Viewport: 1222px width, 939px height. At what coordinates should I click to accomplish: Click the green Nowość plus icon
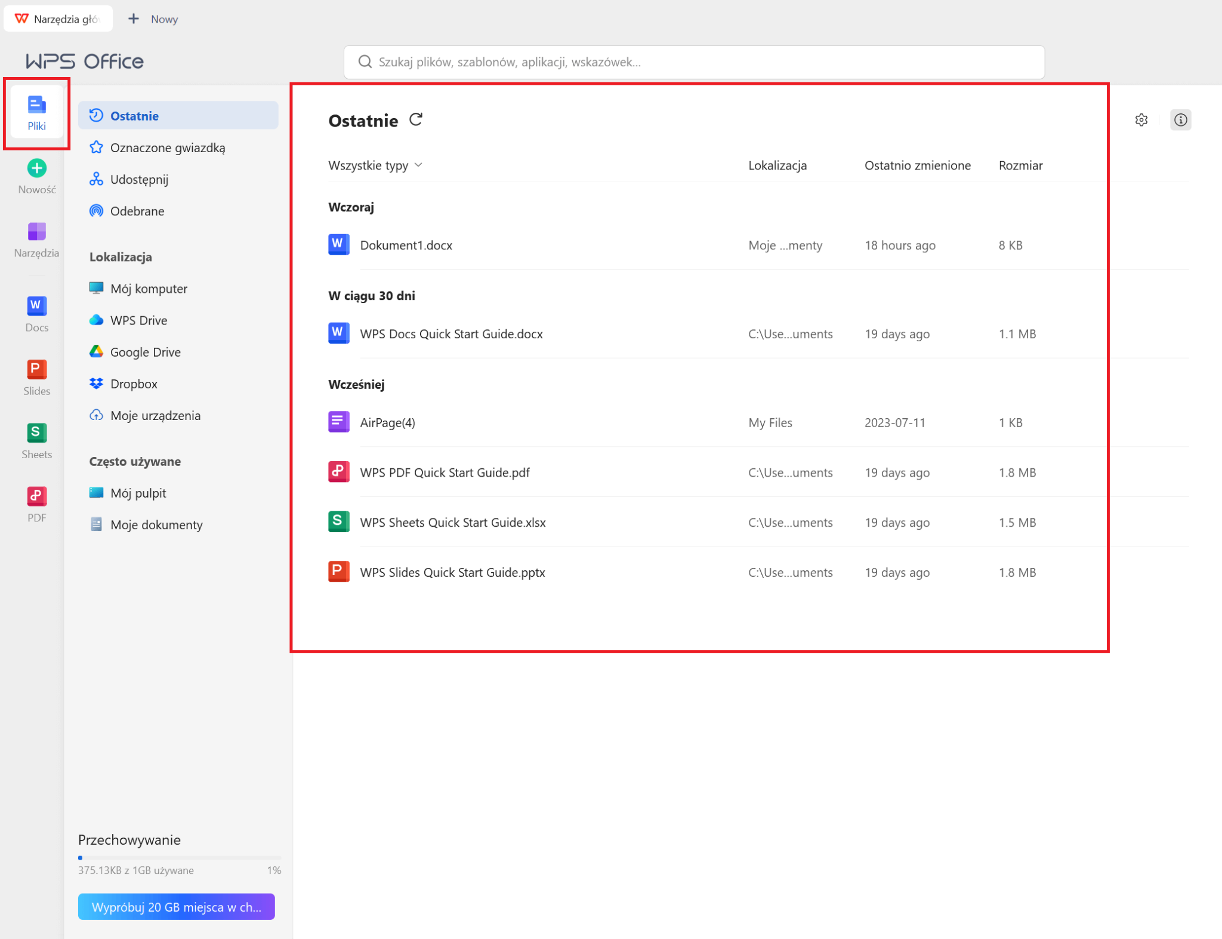click(36, 168)
